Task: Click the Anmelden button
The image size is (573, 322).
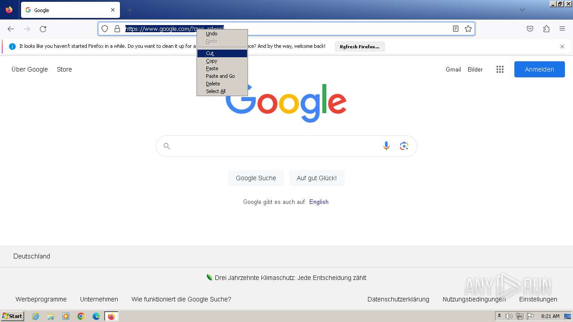Action: point(539,69)
